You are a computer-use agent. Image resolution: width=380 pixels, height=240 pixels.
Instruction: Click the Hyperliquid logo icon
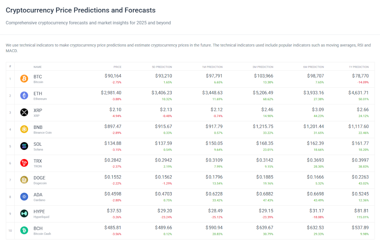(x=24, y=213)
